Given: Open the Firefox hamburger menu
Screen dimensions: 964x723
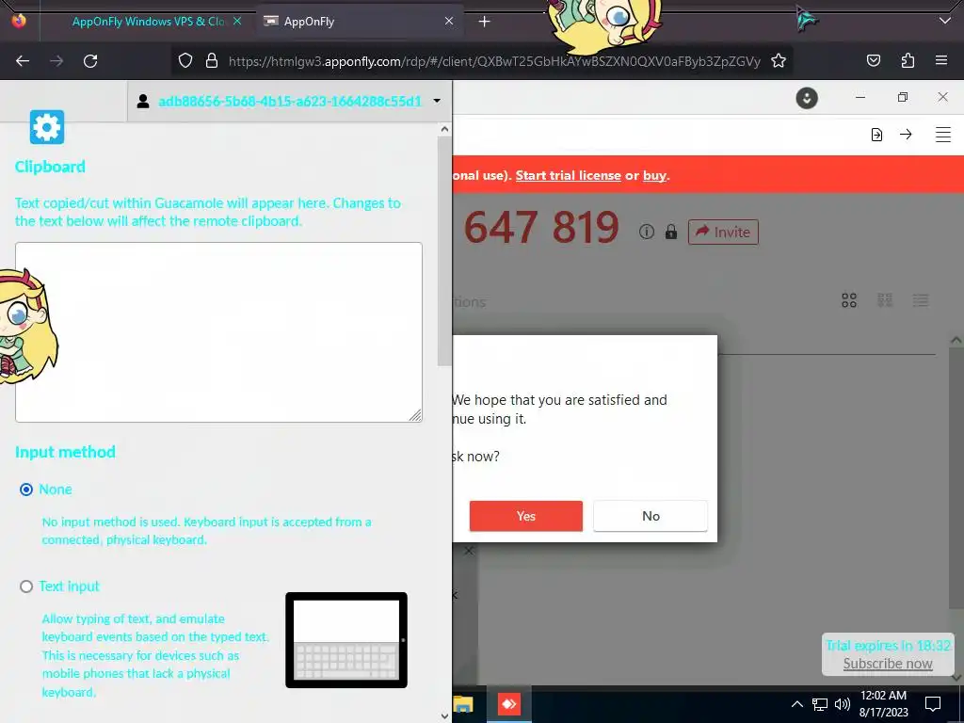Looking at the screenshot, I should (941, 61).
